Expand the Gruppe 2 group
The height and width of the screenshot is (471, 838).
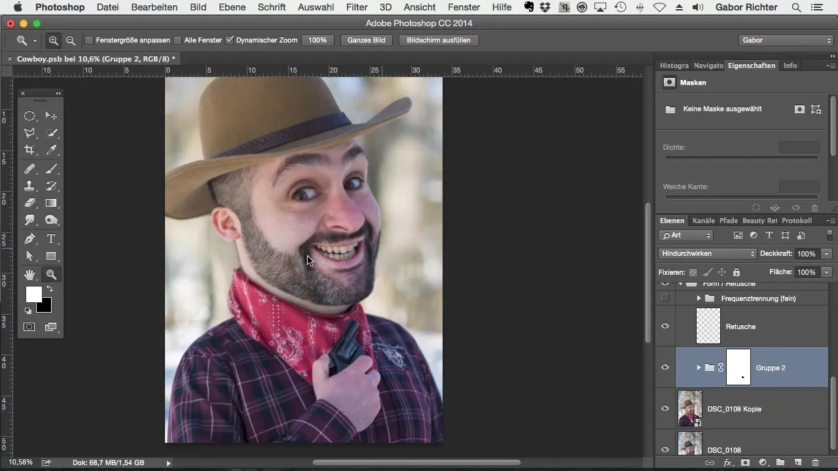tap(699, 368)
